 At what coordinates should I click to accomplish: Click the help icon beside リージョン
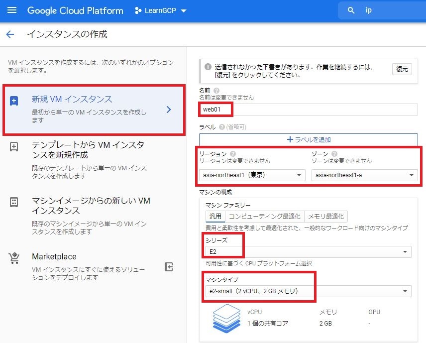point(233,154)
